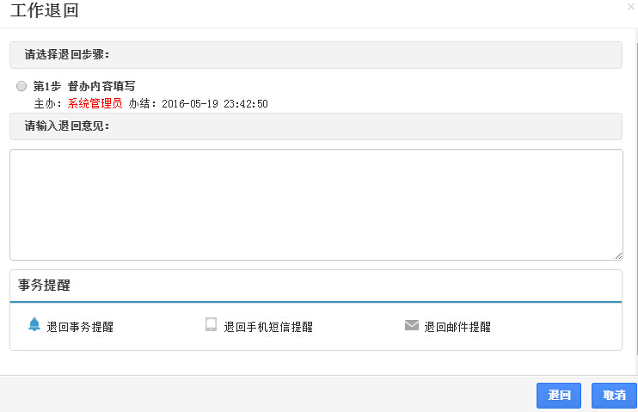Screen dimensions: 638x412
Task: Click the 工作退回 dialog title
Action: click(45, 11)
